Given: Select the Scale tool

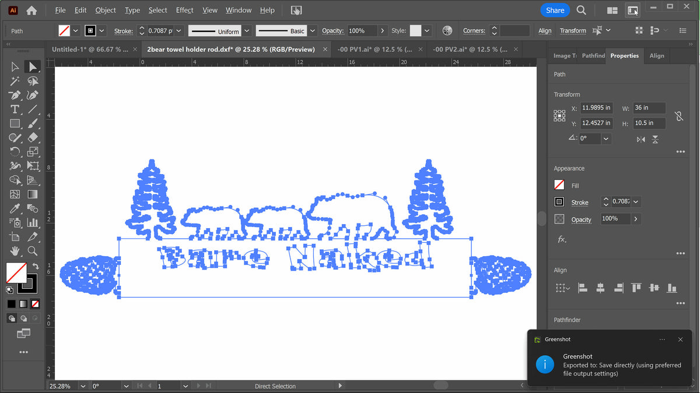Looking at the screenshot, I should 33,152.
